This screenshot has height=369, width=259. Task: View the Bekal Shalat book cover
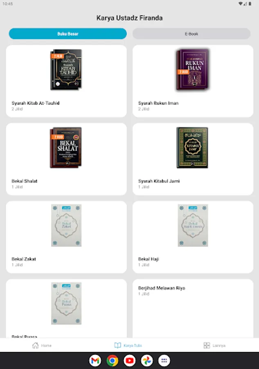(66, 148)
